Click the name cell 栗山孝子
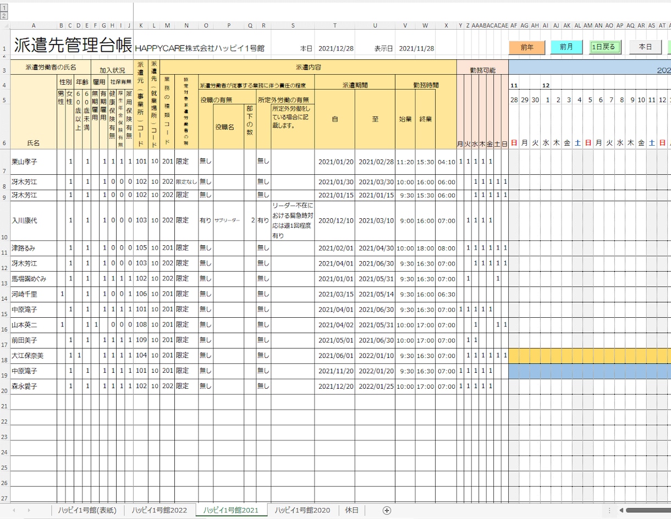This screenshot has height=519, width=671. [x=34, y=162]
